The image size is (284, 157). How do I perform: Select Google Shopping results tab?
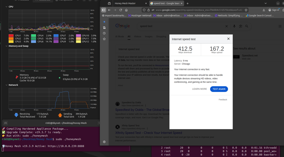click(161, 37)
